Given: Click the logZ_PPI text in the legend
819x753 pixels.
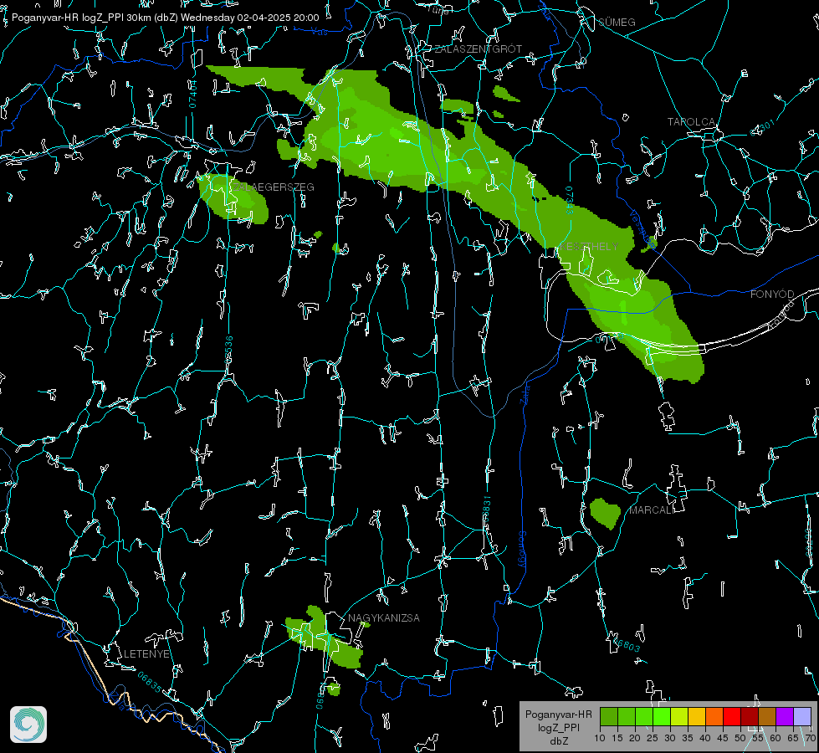Looking at the screenshot, I should coord(559,728).
